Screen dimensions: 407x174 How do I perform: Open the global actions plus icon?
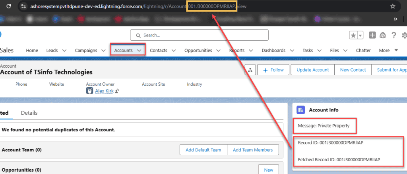(x=372, y=35)
